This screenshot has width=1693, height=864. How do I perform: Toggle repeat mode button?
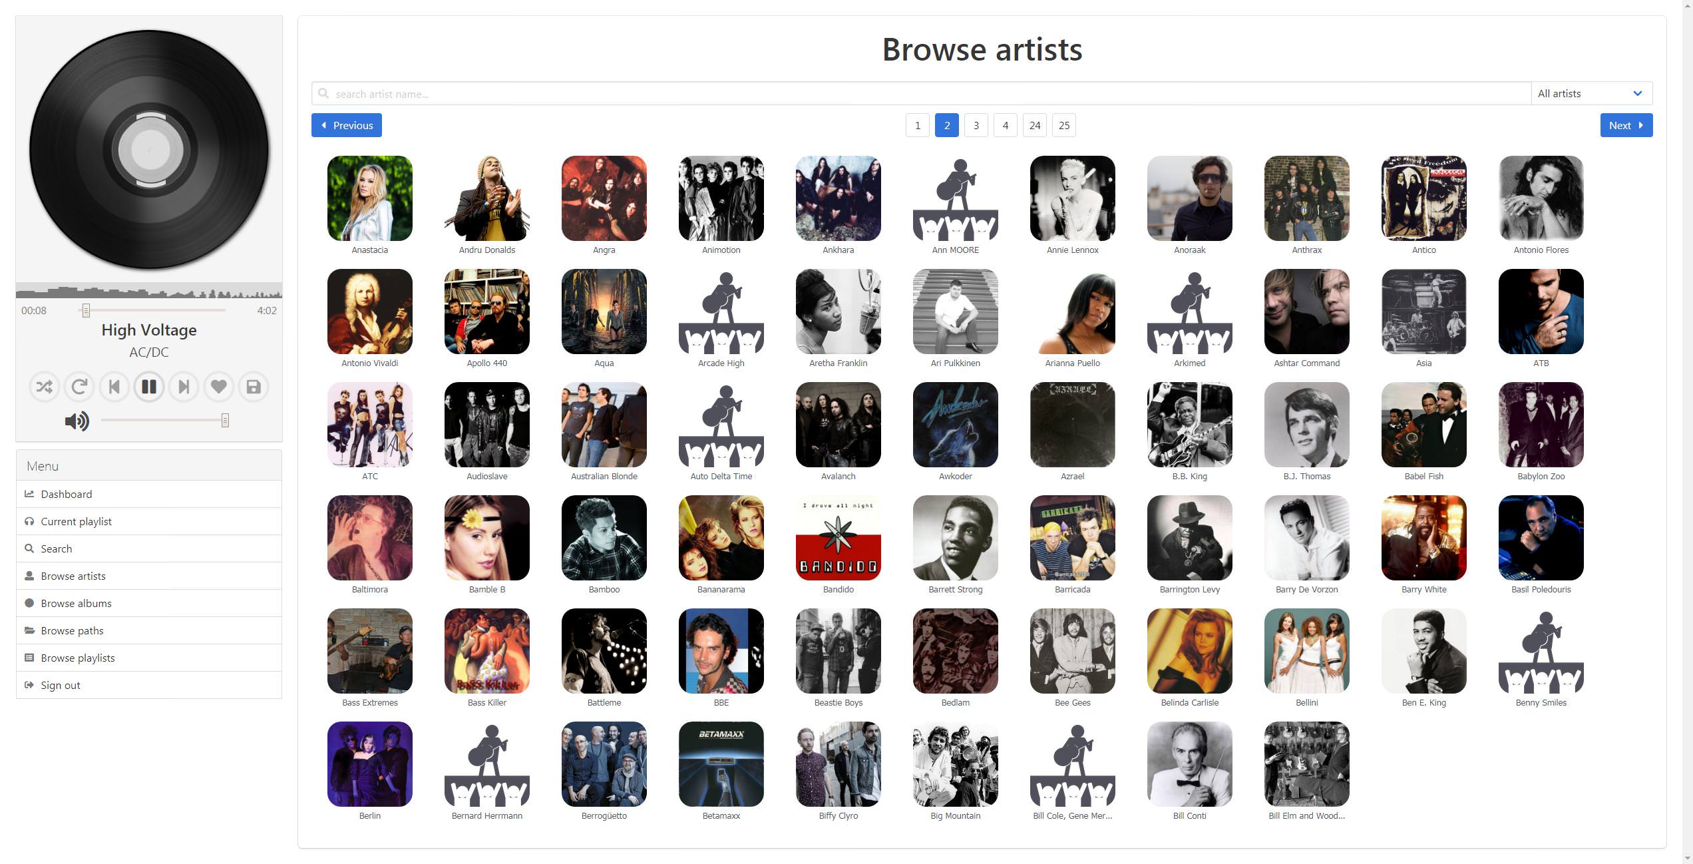(79, 387)
